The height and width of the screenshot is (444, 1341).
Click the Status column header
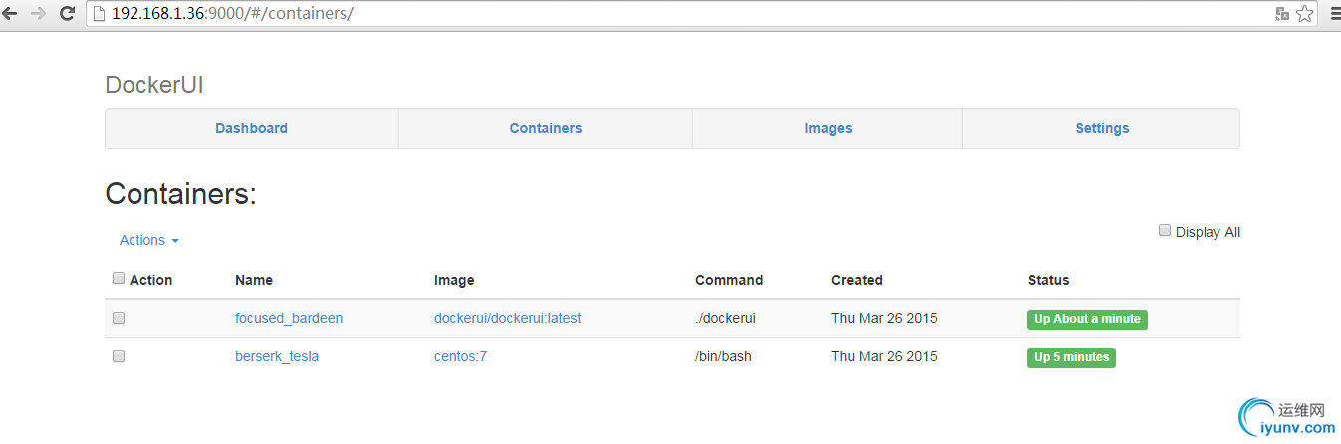click(1048, 280)
